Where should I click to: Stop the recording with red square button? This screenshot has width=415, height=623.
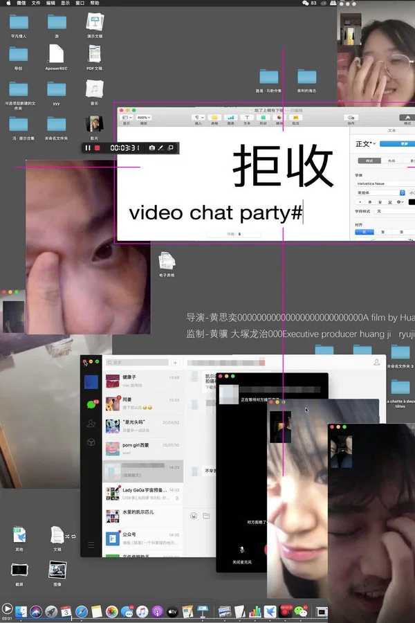[x=98, y=148]
